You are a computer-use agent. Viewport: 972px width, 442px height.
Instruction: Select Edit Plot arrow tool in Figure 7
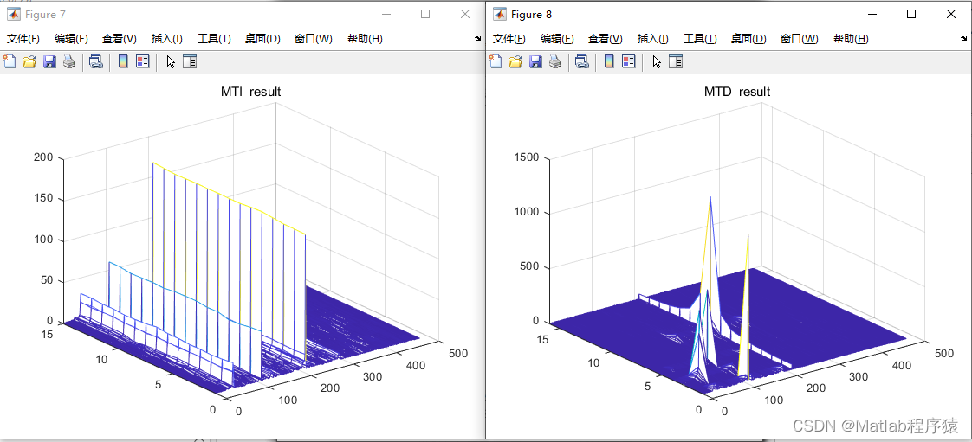pyautogui.click(x=171, y=62)
